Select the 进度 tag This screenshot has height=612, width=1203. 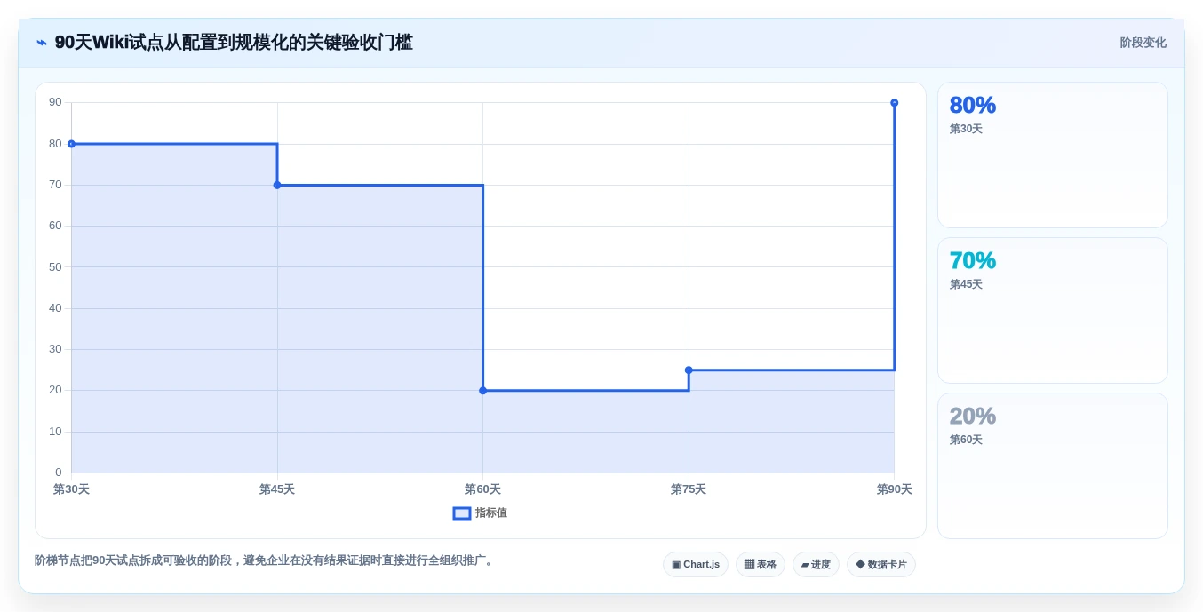pos(816,564)
